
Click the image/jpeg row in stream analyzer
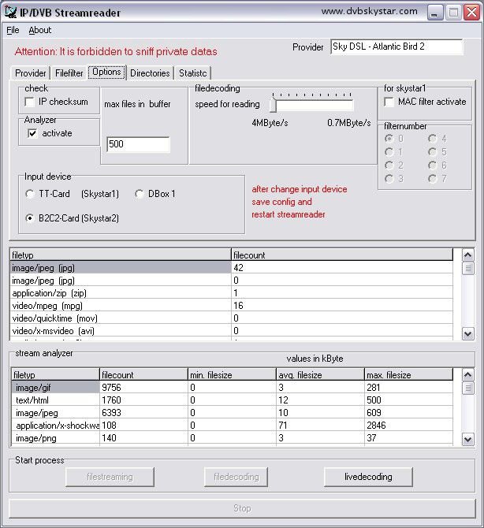[232, 413]
